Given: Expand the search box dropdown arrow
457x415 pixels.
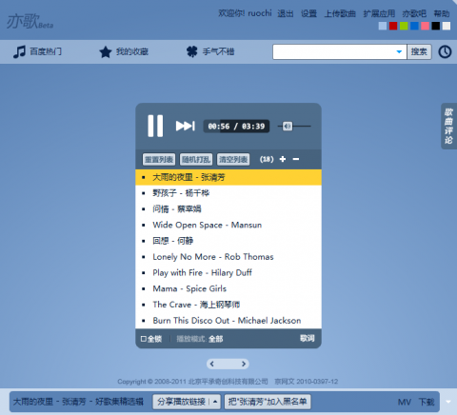Looking at the screenshot, I should [399, 51].
